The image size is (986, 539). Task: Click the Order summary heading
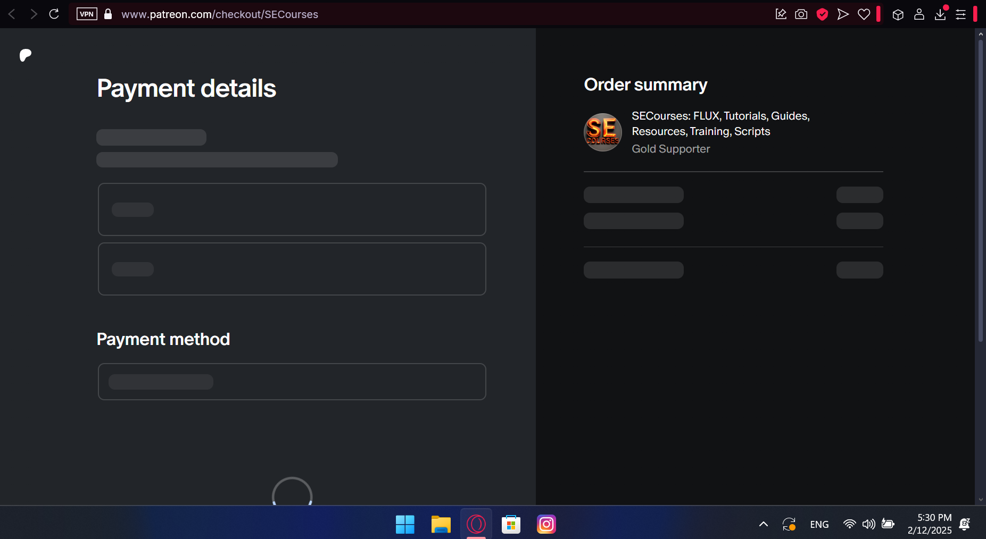pyautogui.click(x=645, y=85)
